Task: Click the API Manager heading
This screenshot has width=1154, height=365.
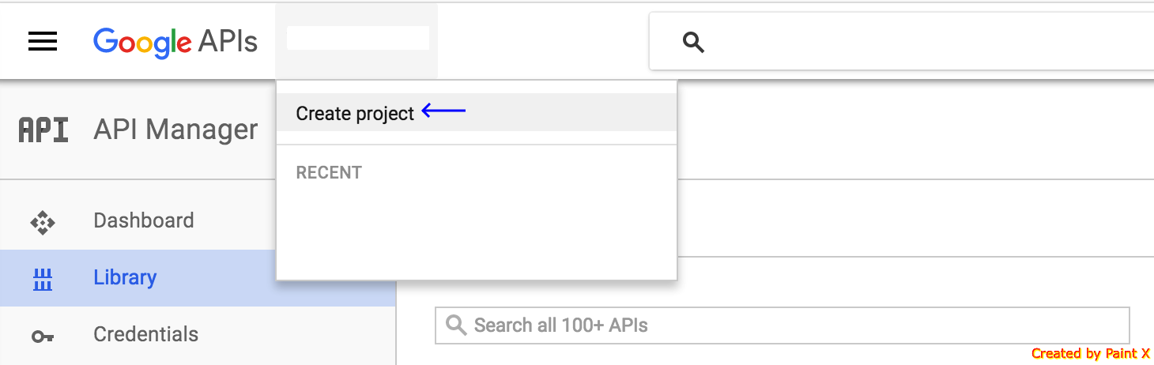Action: 175,130
